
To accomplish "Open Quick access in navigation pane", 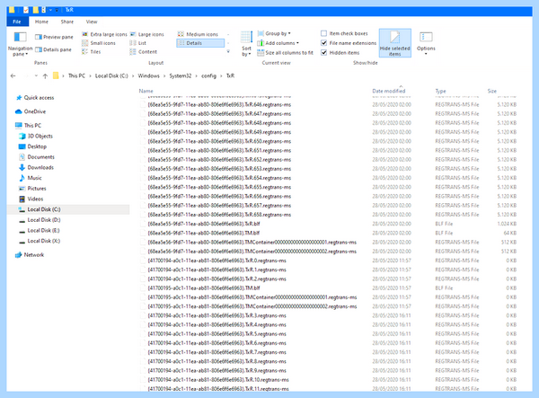I will (x=35, y=98).
